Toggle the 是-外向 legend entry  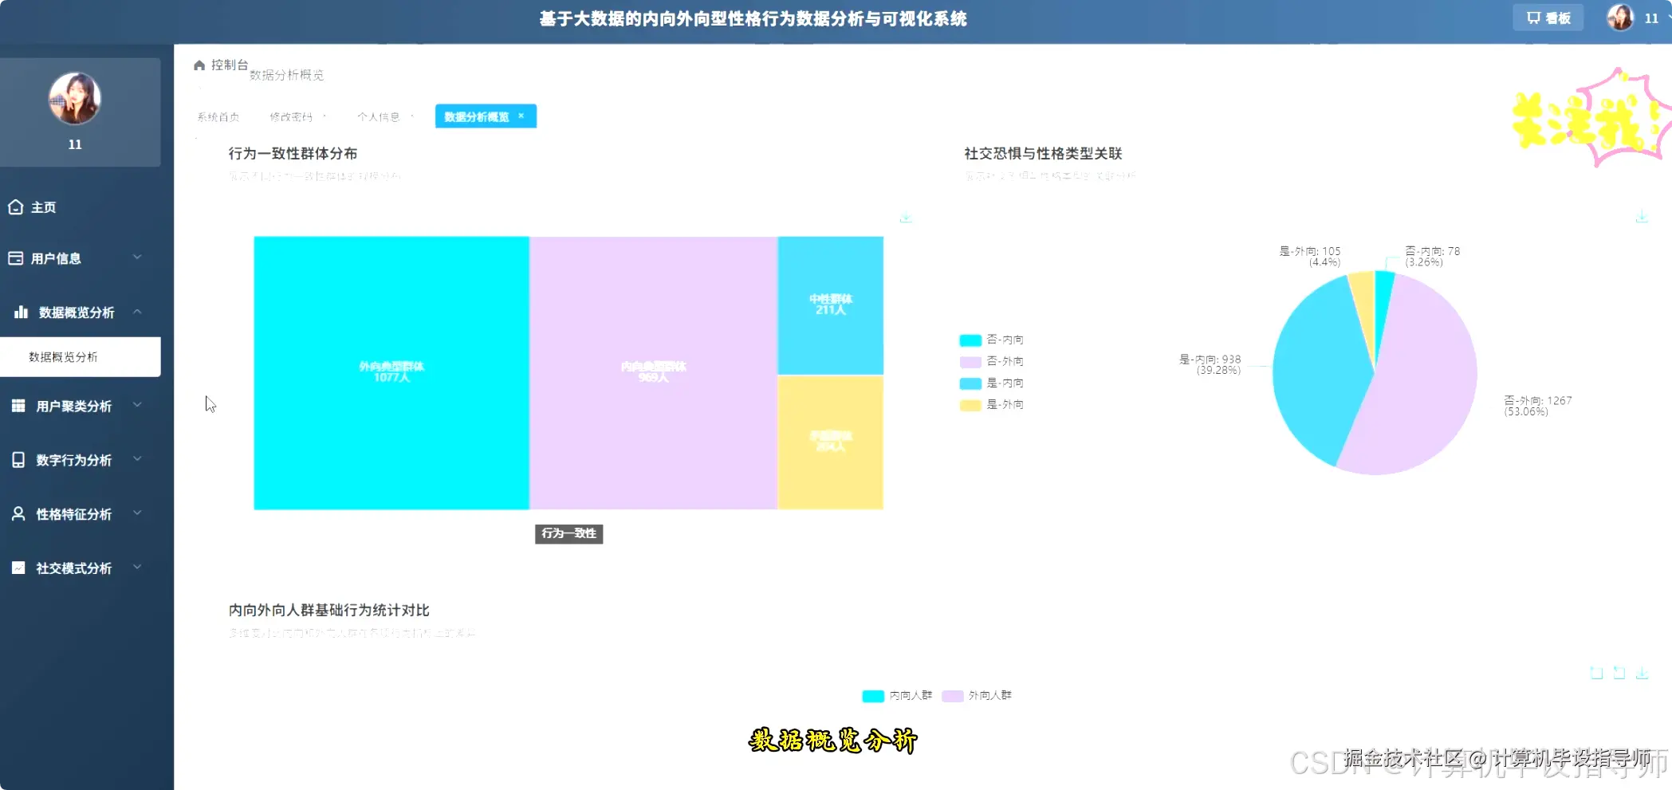pos(992,404)
